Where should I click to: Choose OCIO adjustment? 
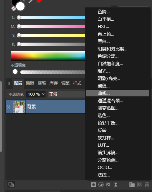point(118,168)
